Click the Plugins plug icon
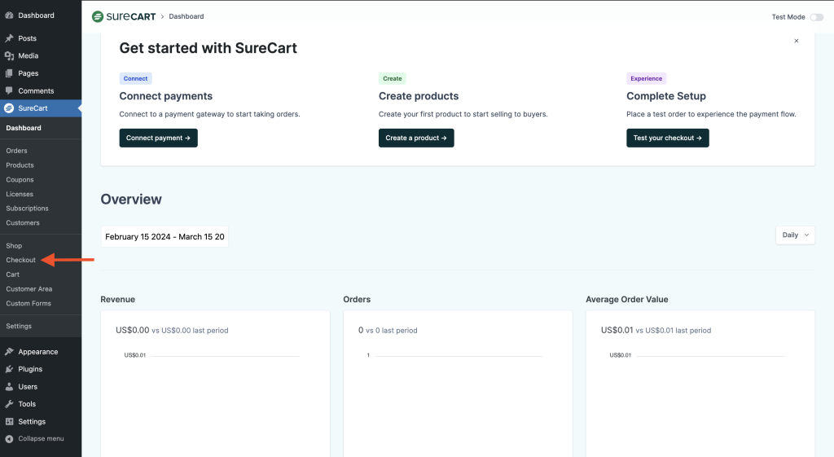 (x=9, y=369)
